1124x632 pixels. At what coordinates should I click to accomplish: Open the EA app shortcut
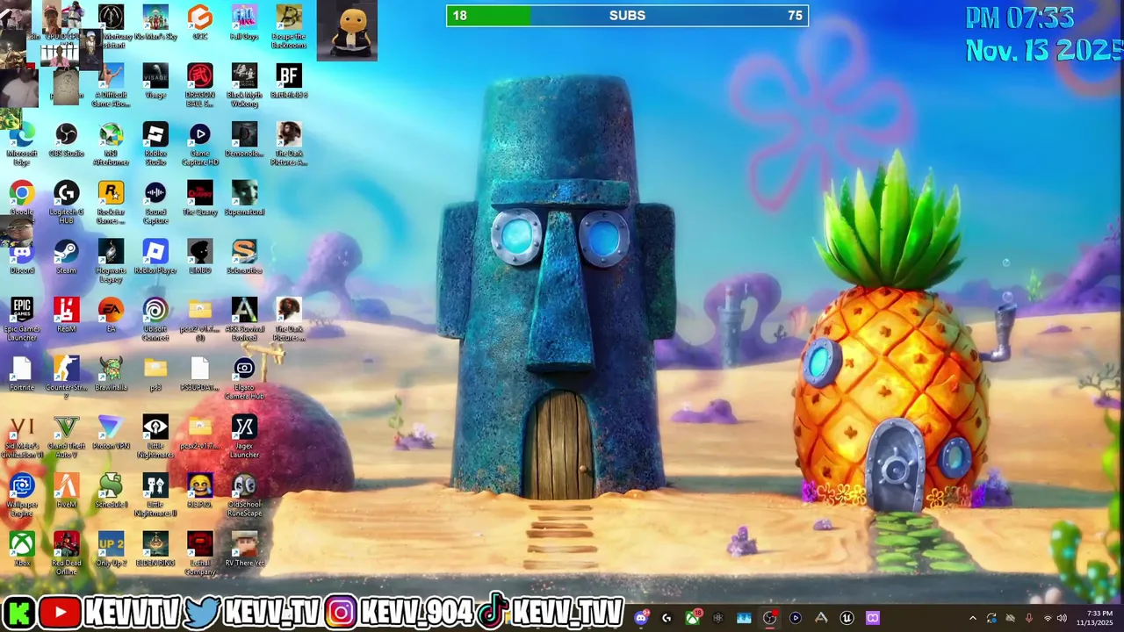coord(111,316)
